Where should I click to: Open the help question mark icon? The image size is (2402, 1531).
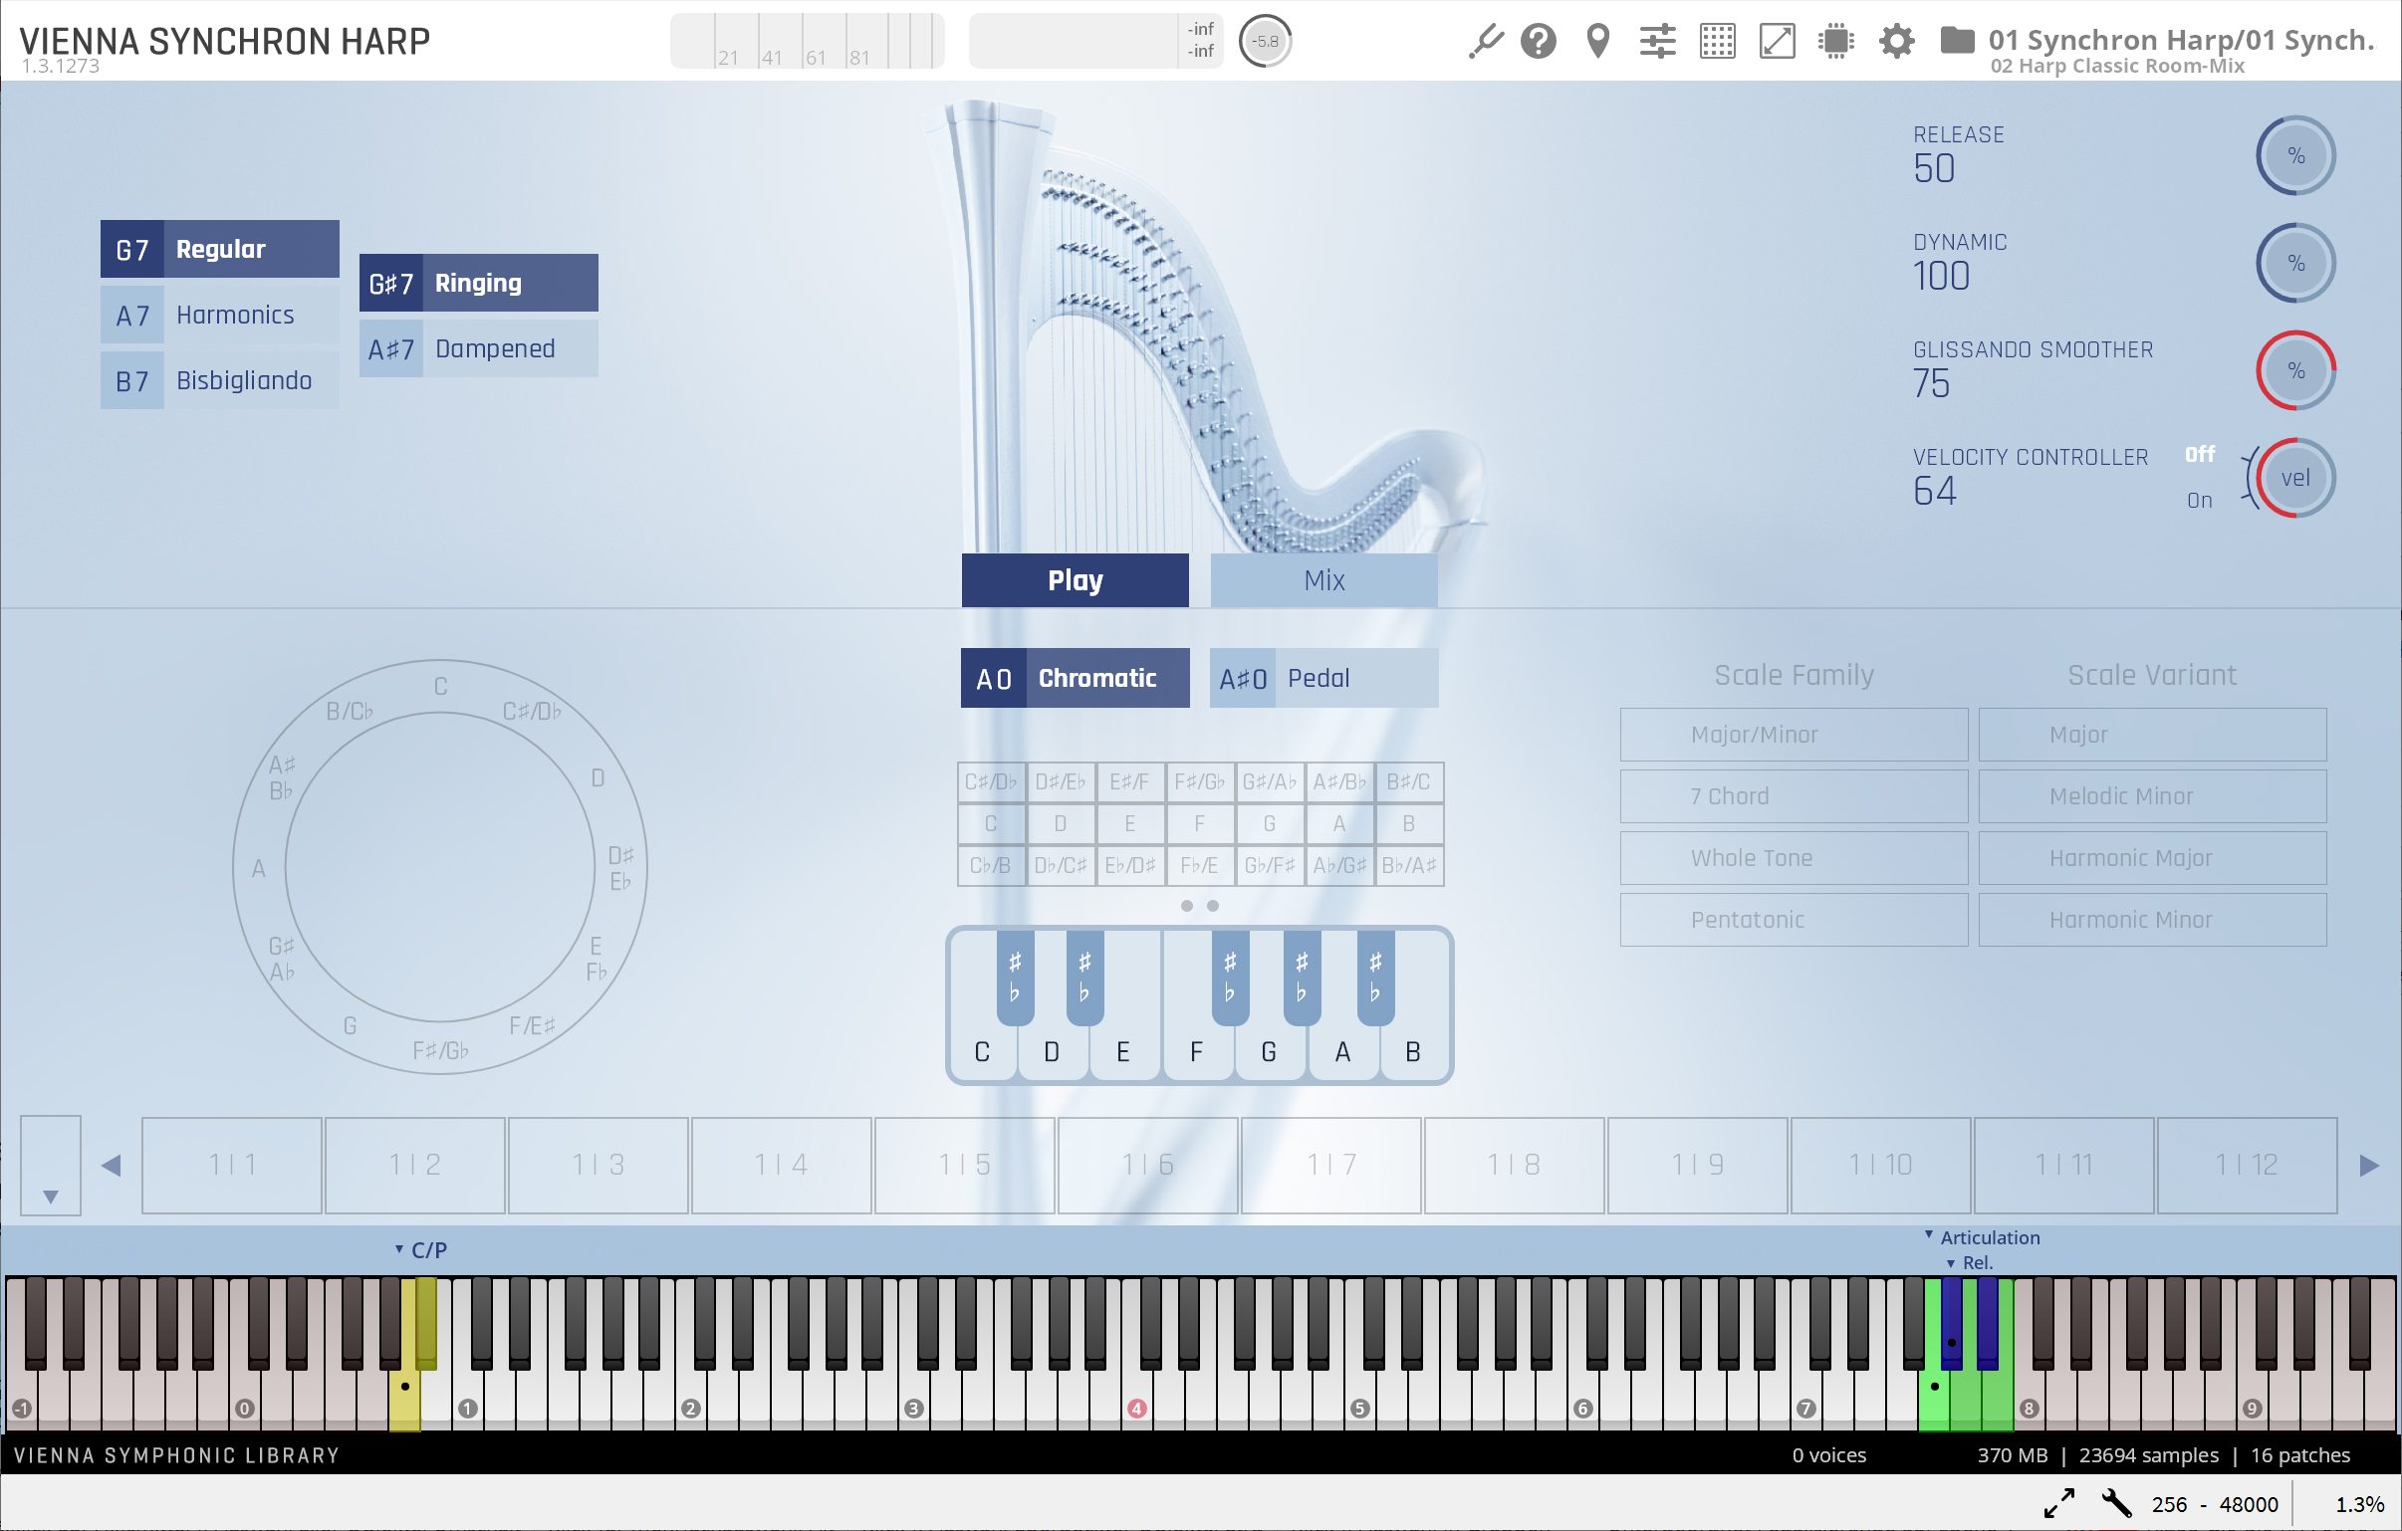(x=1539, y=42)
